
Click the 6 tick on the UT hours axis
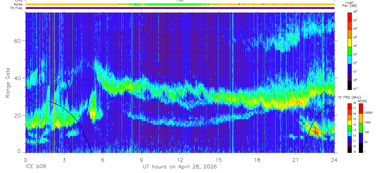point(103,160)
